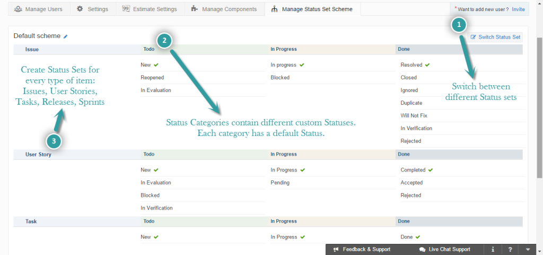Click the green check next to Issue's New status
The height and width of the screenshot is (255, 543).
click(156, 65)
